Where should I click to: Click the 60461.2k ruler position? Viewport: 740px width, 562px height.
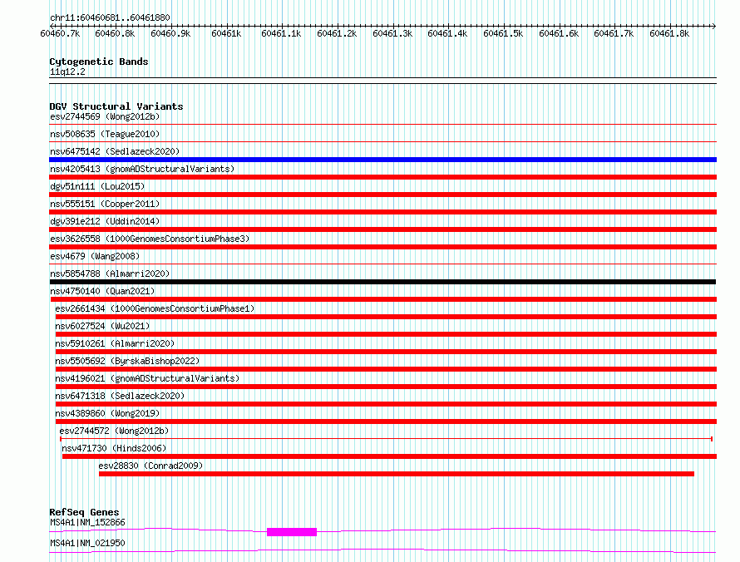337,33
